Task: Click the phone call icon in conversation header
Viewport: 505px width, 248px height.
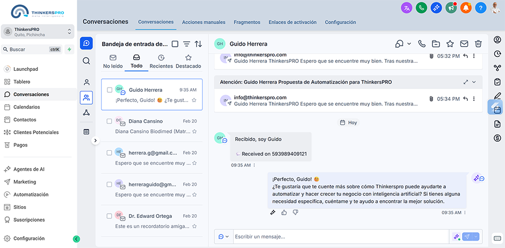Action: coord(422,43)
